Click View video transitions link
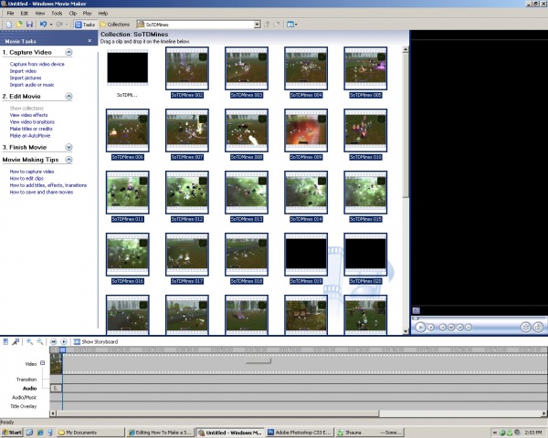 click(x=34, y=121)
